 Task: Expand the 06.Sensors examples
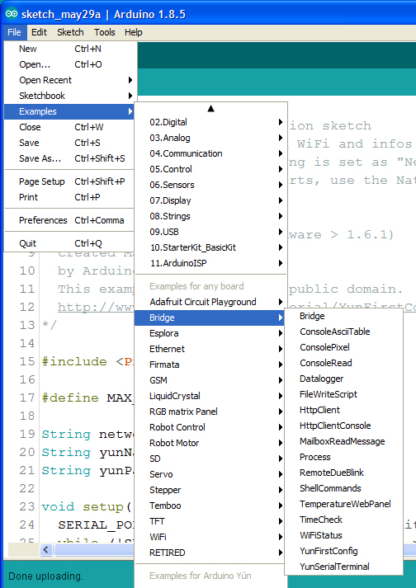click(210, 185)
